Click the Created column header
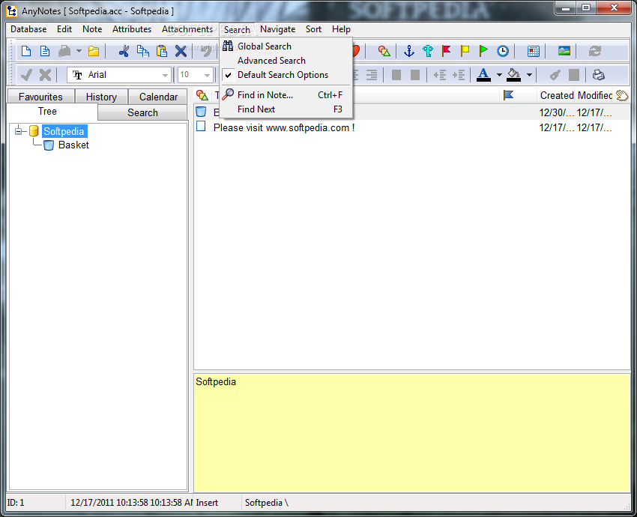 (x=557, y=95)
